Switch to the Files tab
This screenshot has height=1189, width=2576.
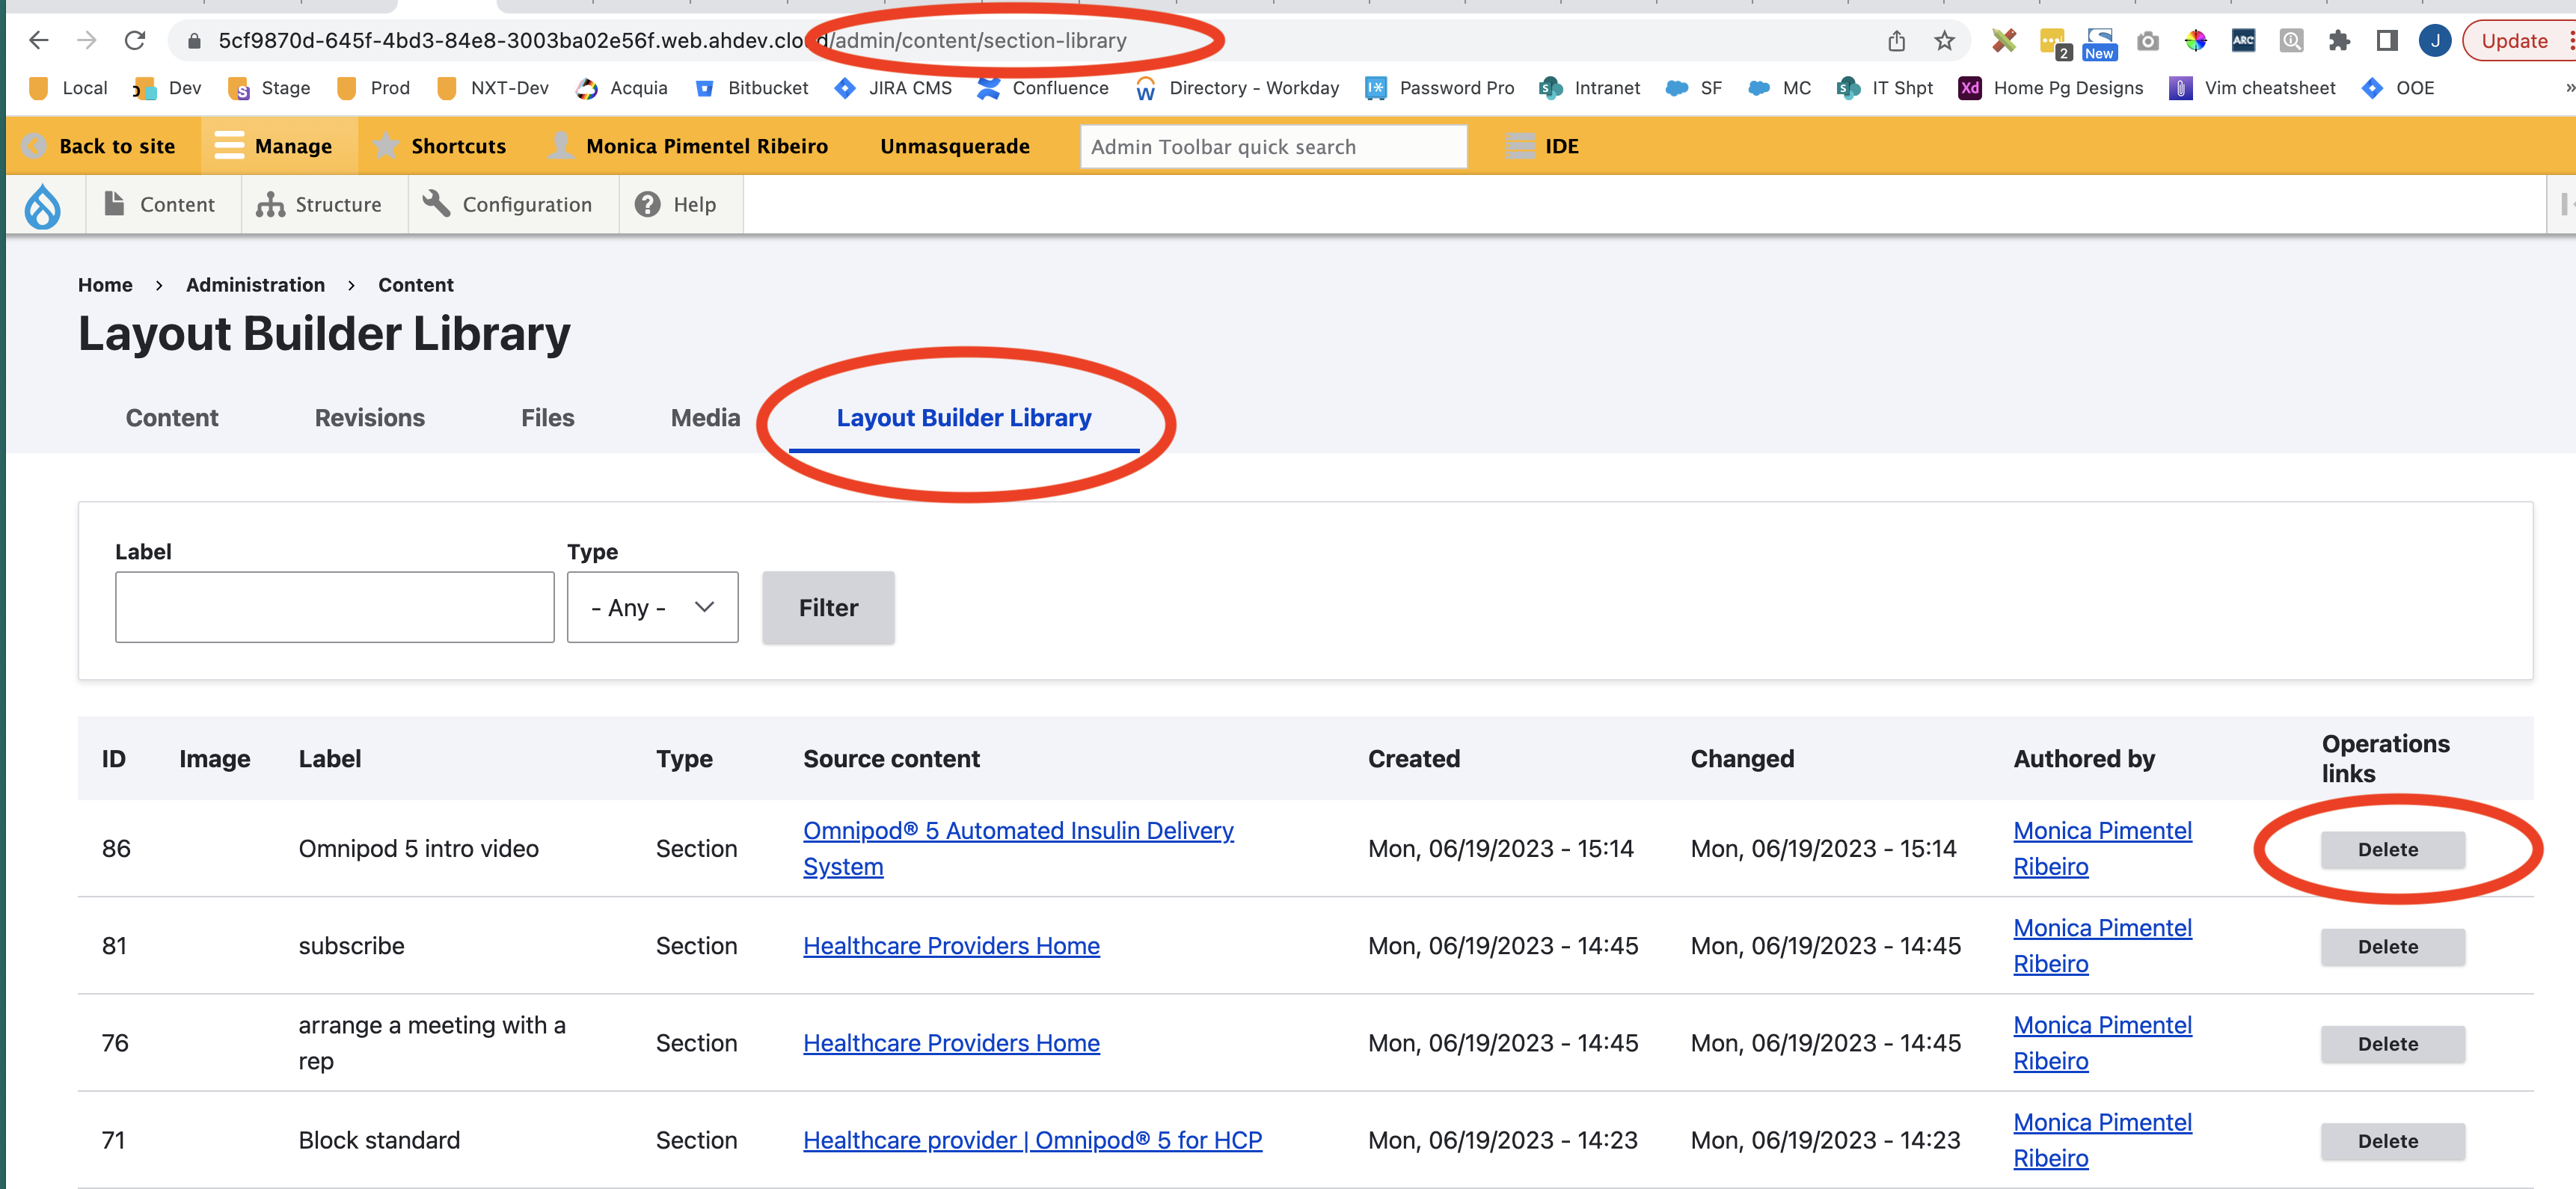[547, 418]
